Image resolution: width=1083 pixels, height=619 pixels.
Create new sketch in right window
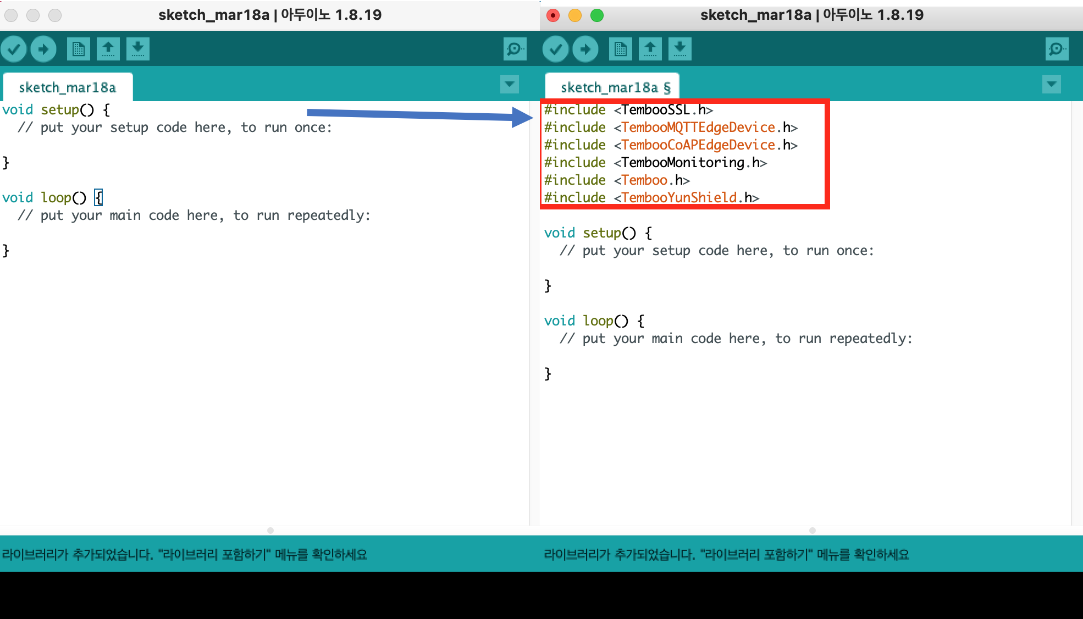click(x=620, y=49)
